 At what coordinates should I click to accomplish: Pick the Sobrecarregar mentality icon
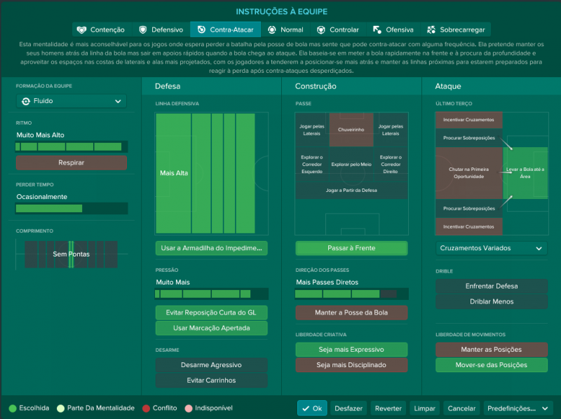(x=430, y=30)
